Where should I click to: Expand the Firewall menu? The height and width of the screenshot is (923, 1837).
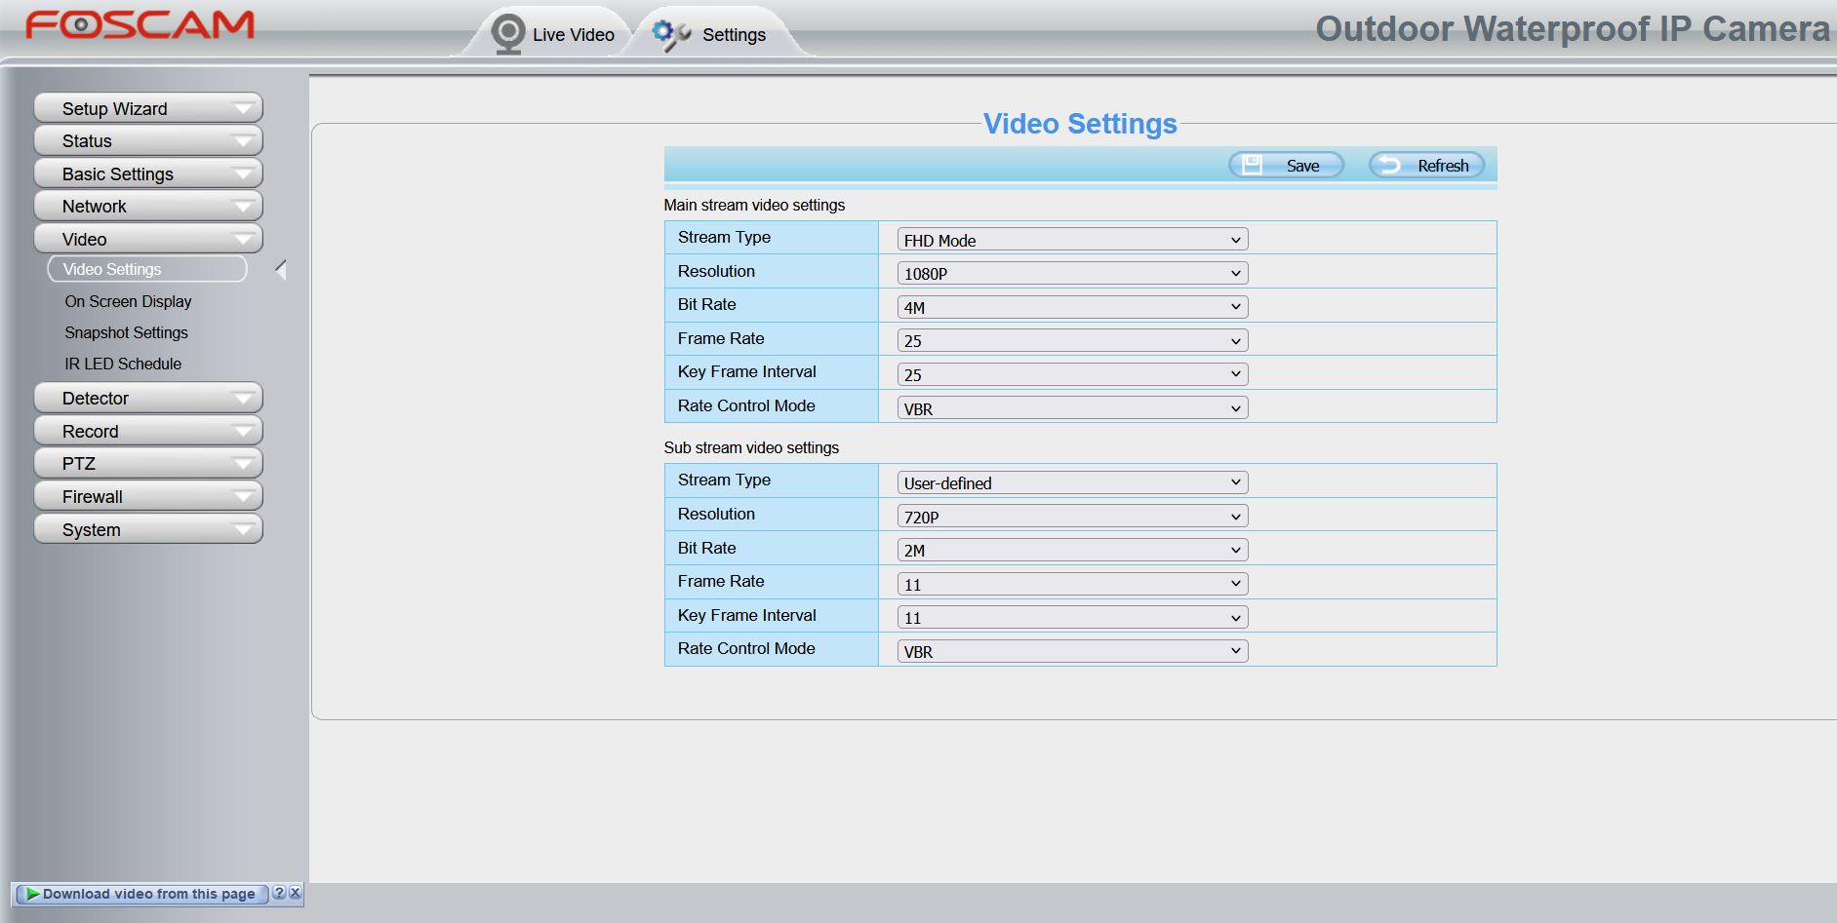tap(148, 496)
